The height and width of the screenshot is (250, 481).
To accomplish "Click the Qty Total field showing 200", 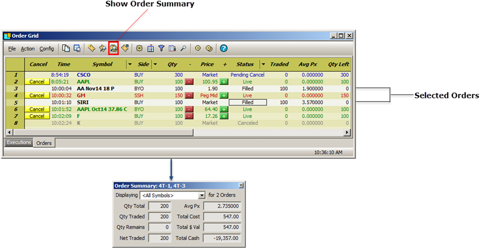I will tap(160, 206).
